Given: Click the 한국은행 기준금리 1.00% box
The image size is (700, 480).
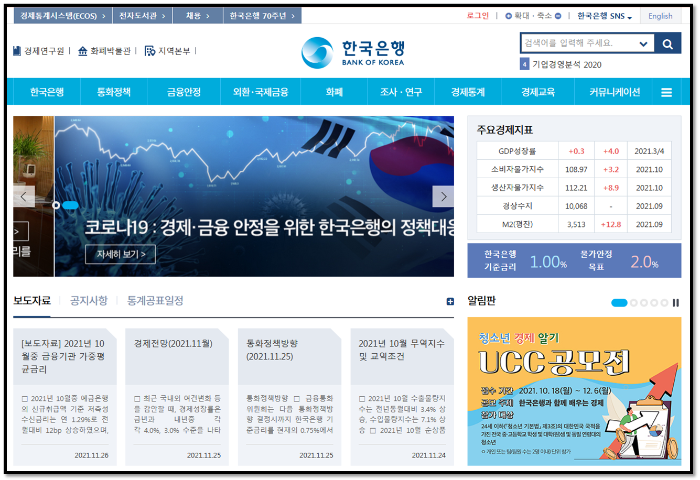Looking at the screenshot, I should (524, 260).
